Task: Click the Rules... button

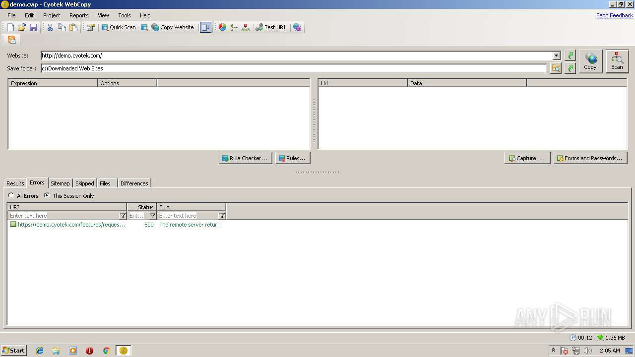Action: pyautogui.click(x=293, y=158)
